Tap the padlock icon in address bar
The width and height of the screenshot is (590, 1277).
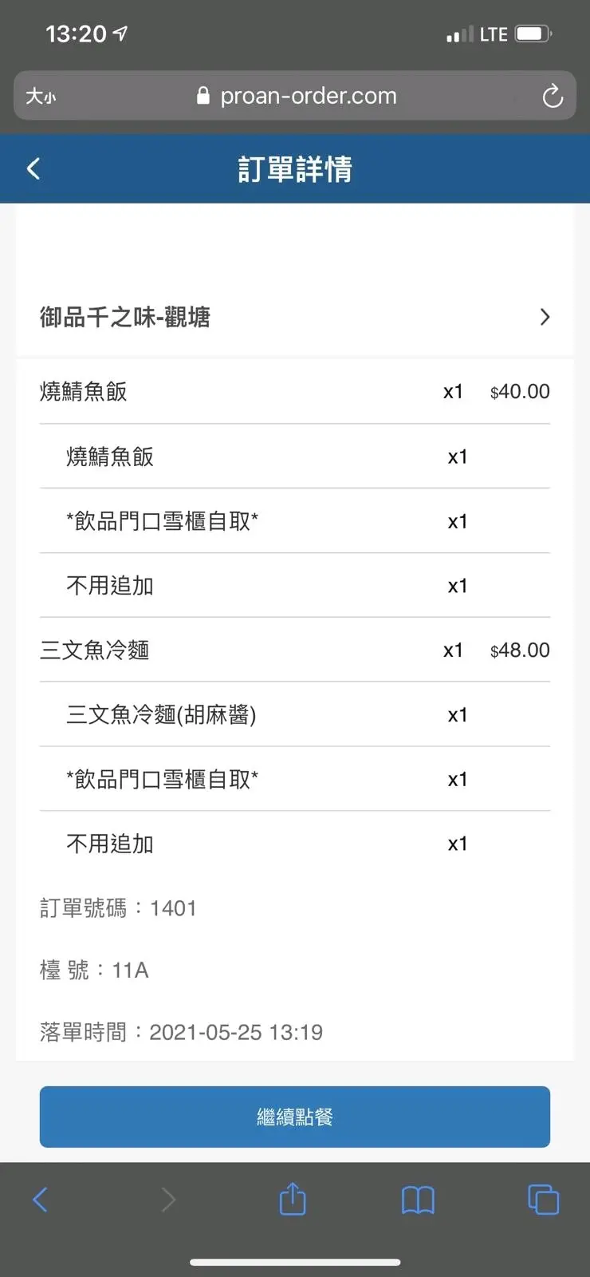coord(203,96)
